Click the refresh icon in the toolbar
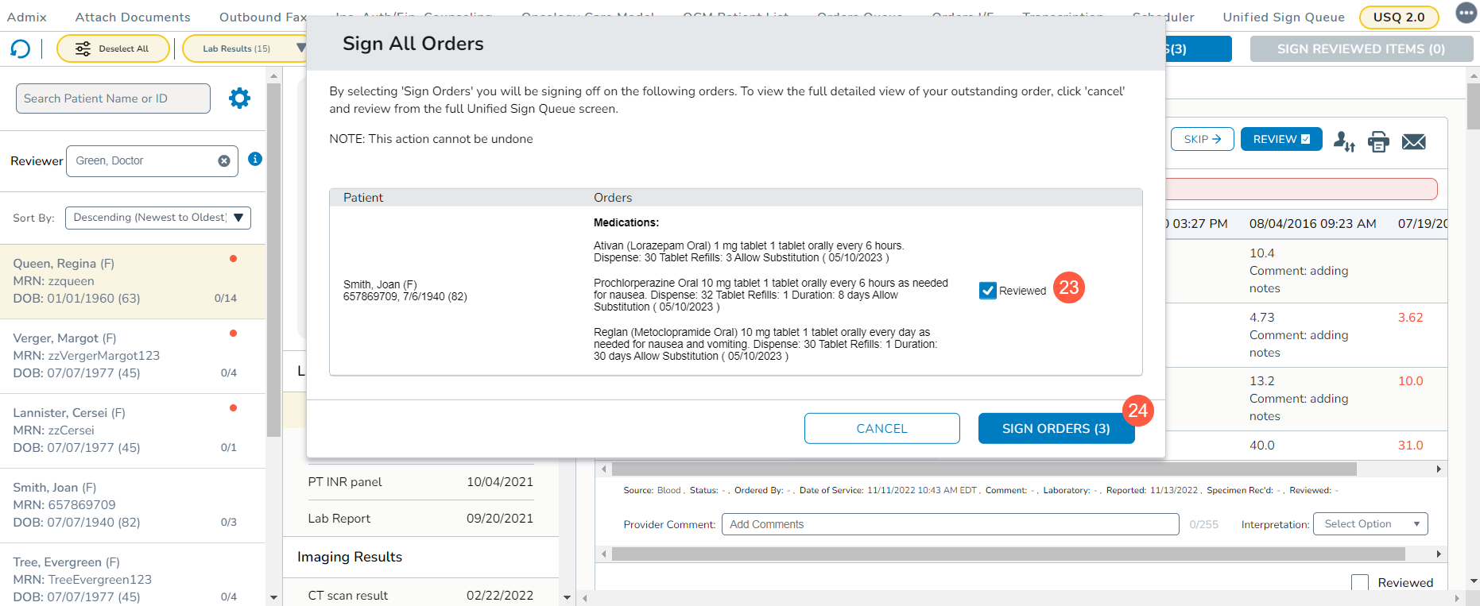Viewport: 1480px width, 606px height. tap(20, 49)
